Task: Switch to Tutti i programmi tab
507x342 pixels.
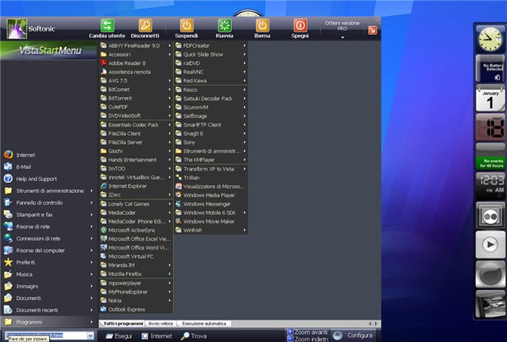Action: (x=123, y=323)
